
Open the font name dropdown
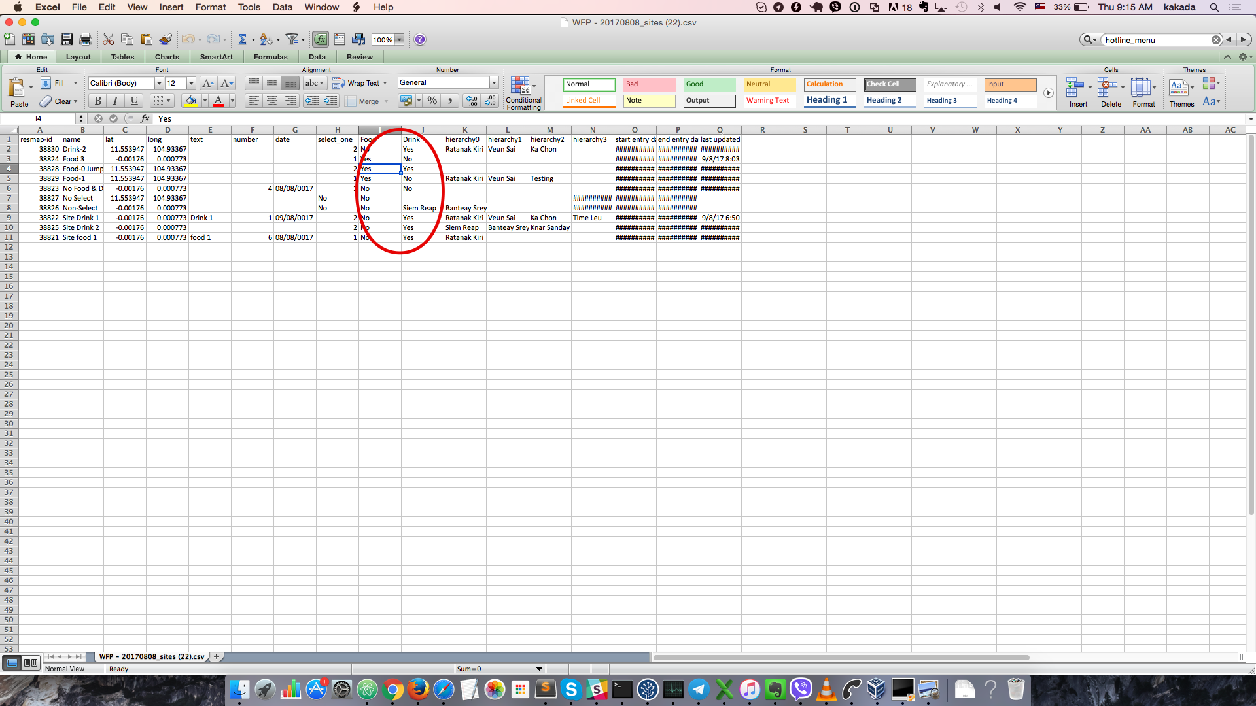click(159, 83)
